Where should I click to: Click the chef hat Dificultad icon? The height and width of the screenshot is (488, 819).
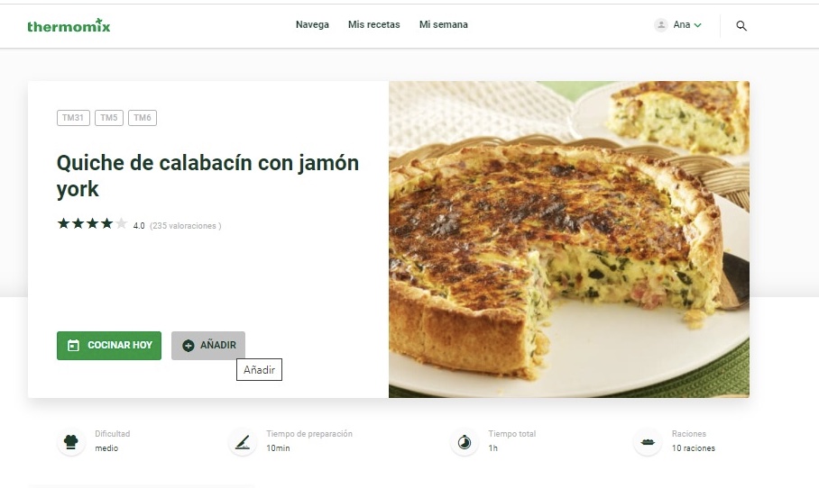[71, 442]
